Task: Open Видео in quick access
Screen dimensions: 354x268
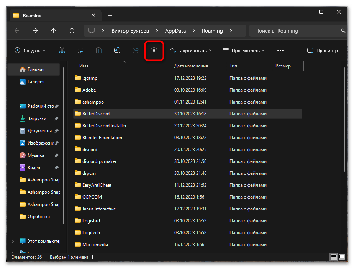Action: pos(30,168)
